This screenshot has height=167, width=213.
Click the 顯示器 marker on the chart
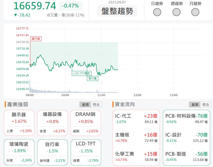point(35,39)
